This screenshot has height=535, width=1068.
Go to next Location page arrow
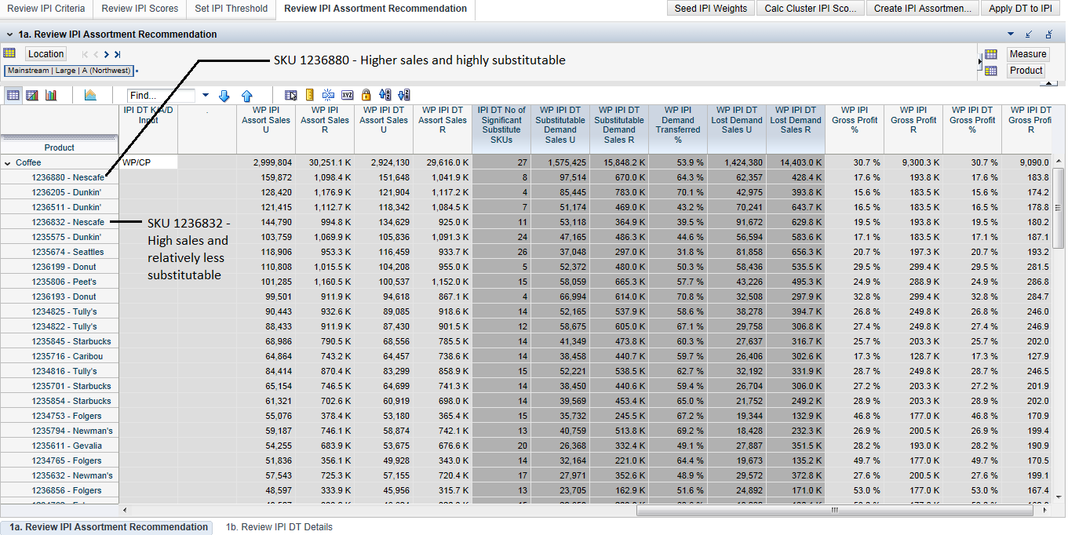pos(106,54)
